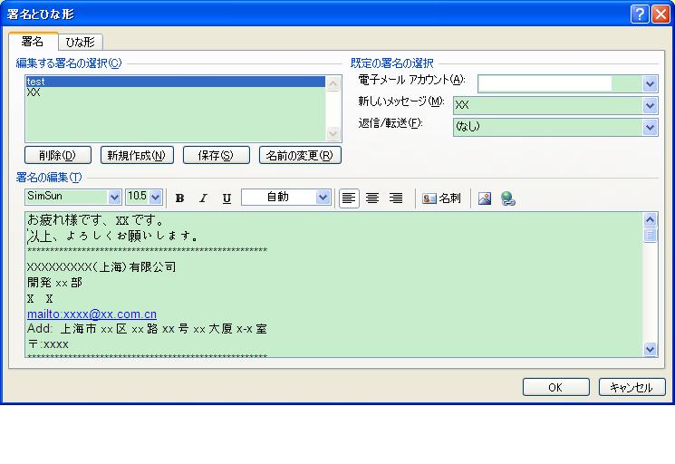Center align signature text
Viewport: 675px width, 464px height.
pos(372,198)
